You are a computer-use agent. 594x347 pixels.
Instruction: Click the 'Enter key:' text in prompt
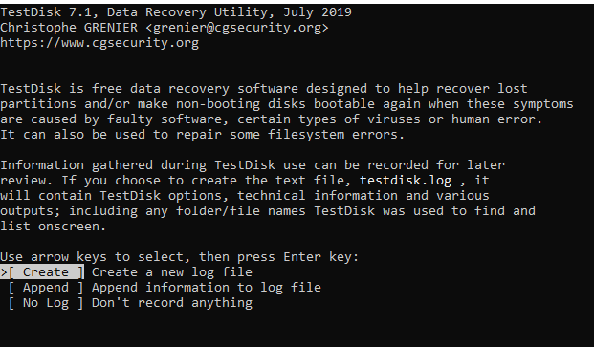tap(320, 257)
